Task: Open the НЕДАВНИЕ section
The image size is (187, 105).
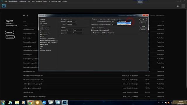Action: [9, 21]
